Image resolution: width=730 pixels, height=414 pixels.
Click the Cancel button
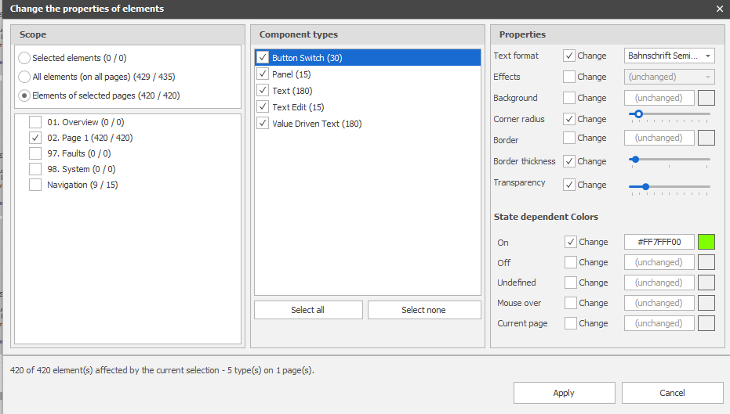[x=672, y=393]
